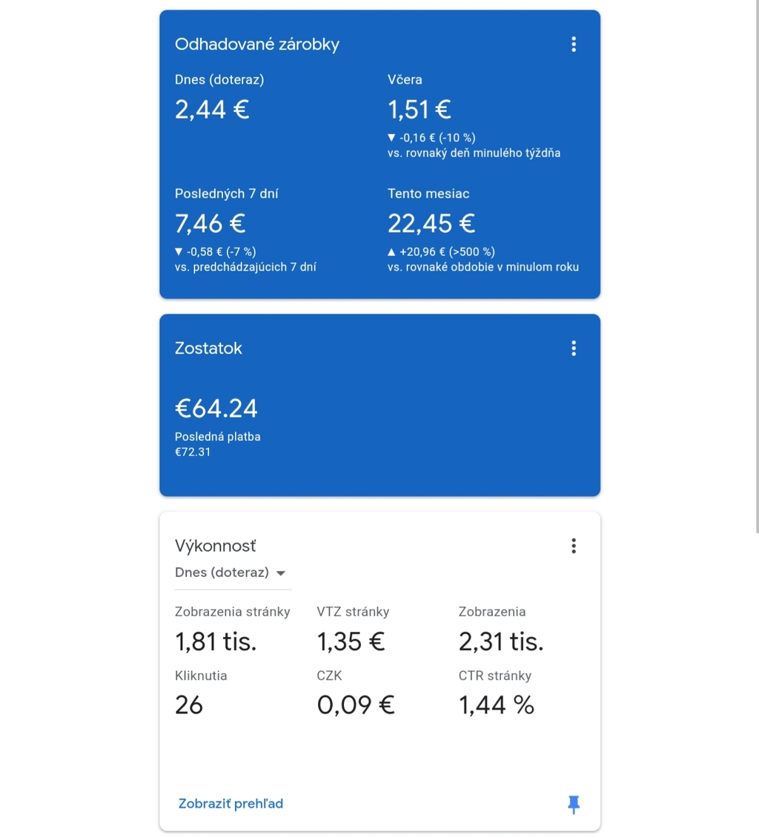Click the Výkonnosť card title

pyautogui.click(x=216, y=547)
